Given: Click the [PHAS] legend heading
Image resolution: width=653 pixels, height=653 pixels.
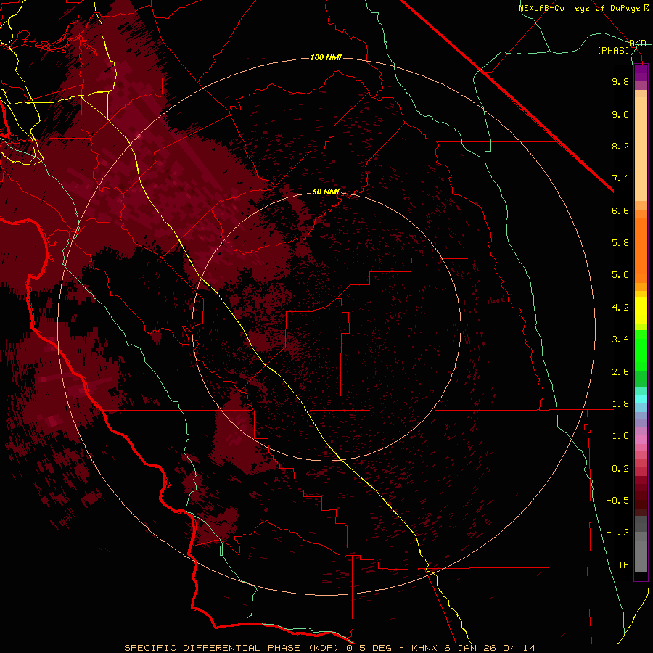Looking at the screenshot, I should (x=613, y=50).
